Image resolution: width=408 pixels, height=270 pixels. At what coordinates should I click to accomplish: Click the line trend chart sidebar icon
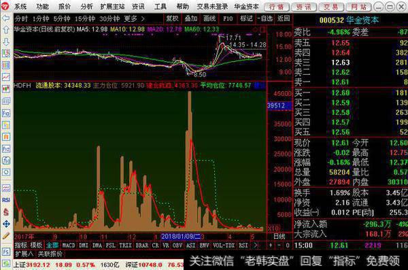[x=6, y=77]
